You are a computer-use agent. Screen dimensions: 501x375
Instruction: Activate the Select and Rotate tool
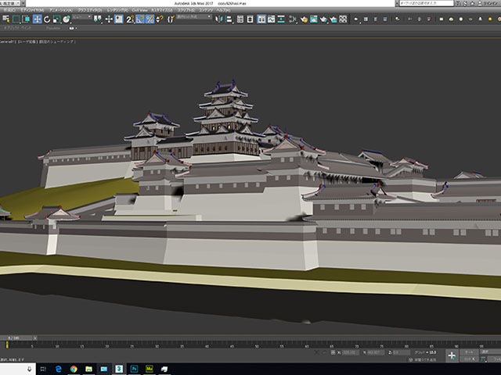tap(48, 19)
